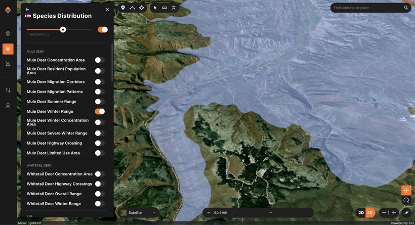This screenshot has width=415, height=225.
Task: Enable Mule Deer Winter Concentration Area layer
Action: click(x=100, y=122)
